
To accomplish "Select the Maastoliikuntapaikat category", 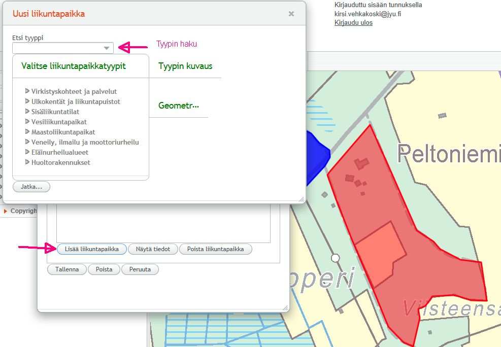I will [63, 132].
